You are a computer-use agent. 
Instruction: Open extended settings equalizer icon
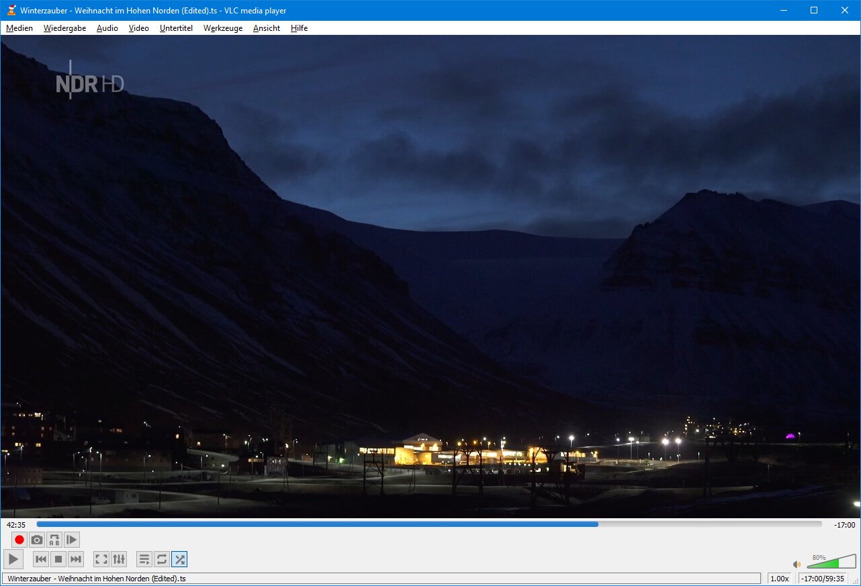pyautogui.click(x=119, y=559)
